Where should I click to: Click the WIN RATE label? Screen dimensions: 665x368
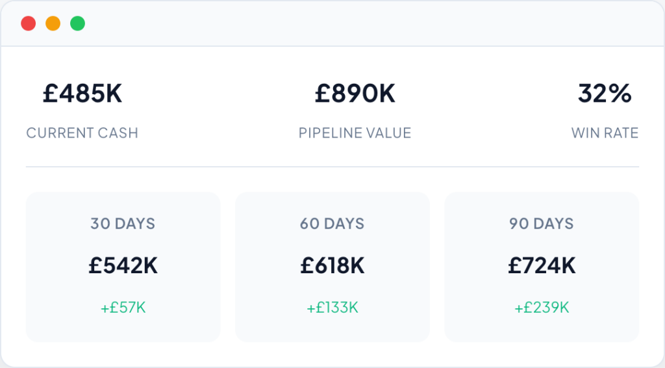tap(605, 133)
